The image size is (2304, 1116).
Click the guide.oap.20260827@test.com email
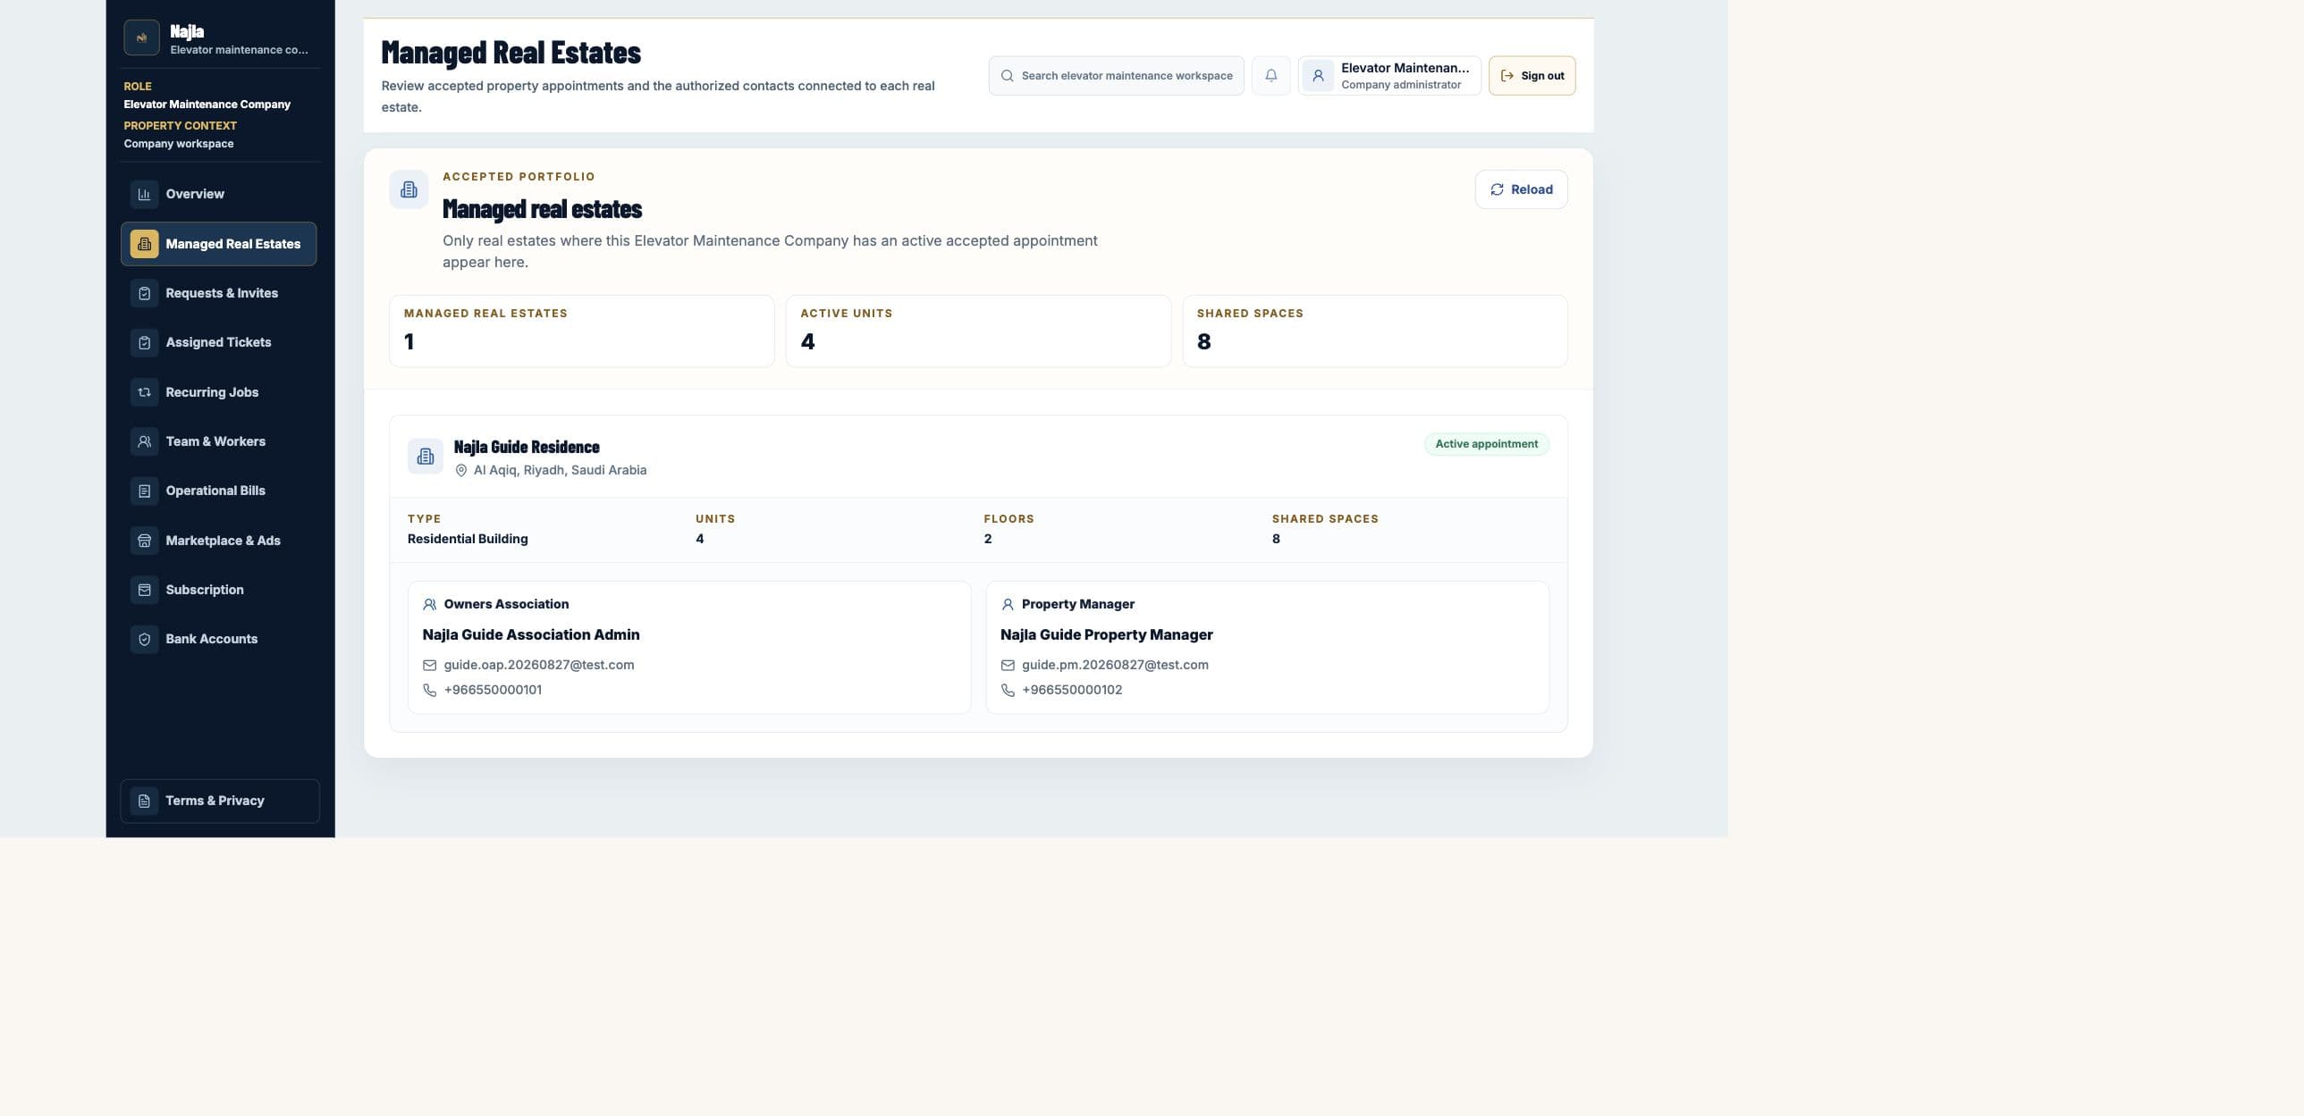(x=538, y=665)
